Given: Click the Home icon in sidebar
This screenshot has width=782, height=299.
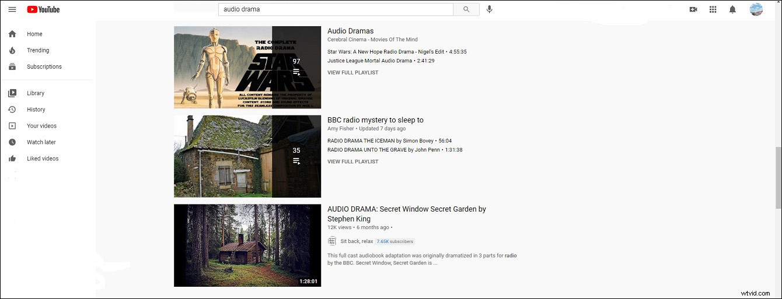Looking at the screenshot, I should tap(12, 34).
